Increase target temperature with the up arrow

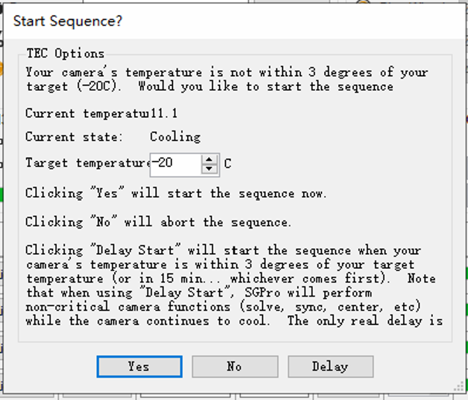coord(209,160)
